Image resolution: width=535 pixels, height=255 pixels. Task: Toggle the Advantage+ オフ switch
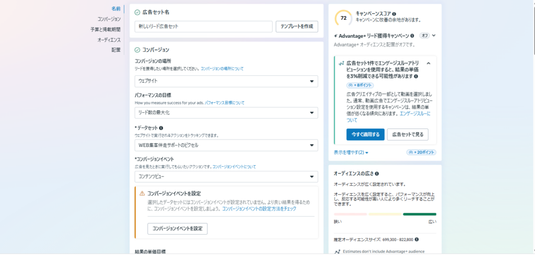(x=424, y=36)
